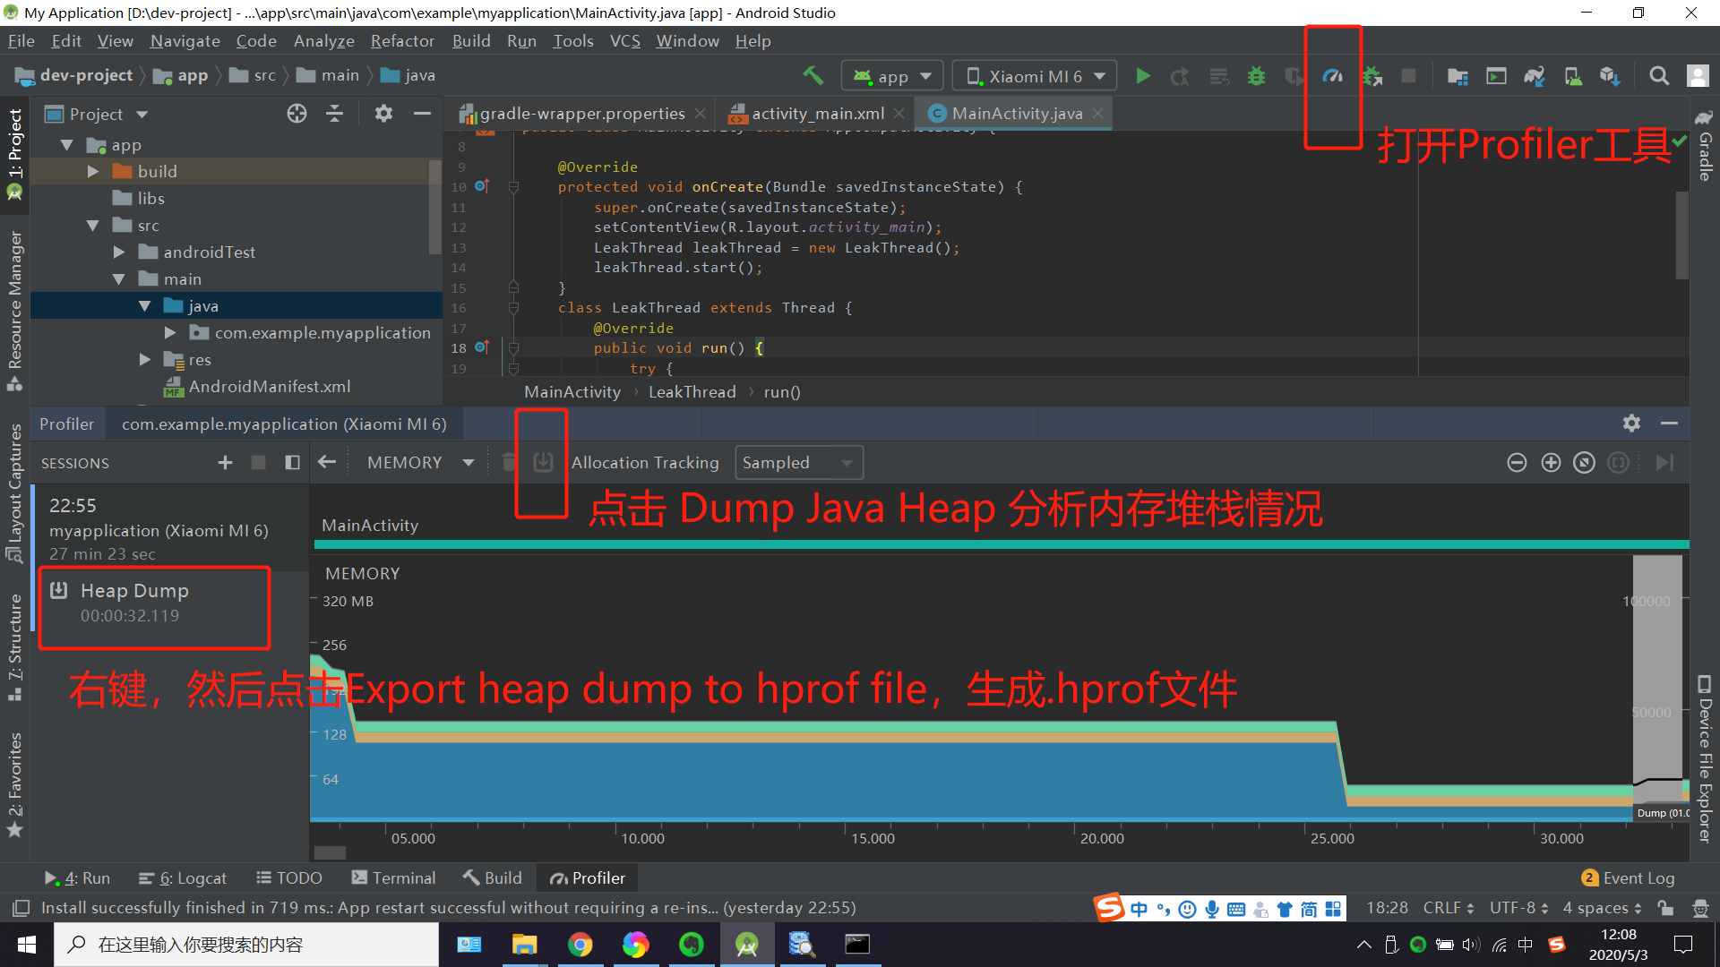Screen dimensions: 1720x967
Task: Open project tree settings gear
Action: pyautogui.click(x=383, y=114)
